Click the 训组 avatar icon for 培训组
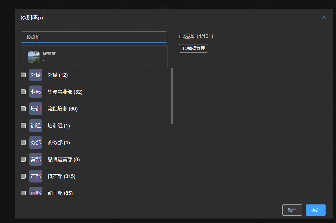336x223 pixels. 36,126
